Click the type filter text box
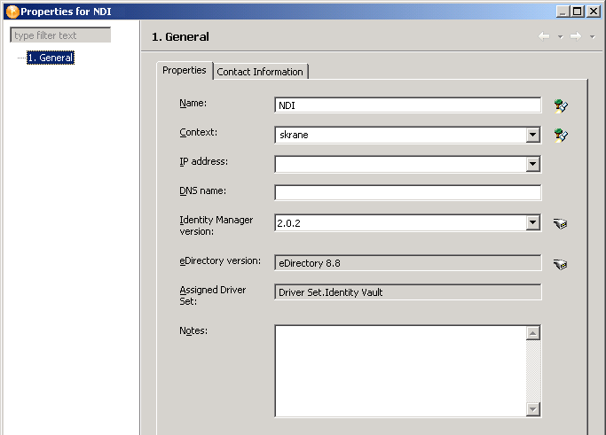Screen dimensions: 606x435 (x=60, y=35)
